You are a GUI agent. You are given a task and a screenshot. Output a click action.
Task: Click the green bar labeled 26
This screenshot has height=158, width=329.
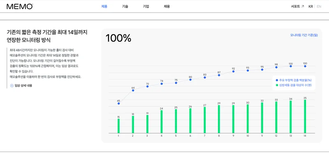tap(190, 121)
